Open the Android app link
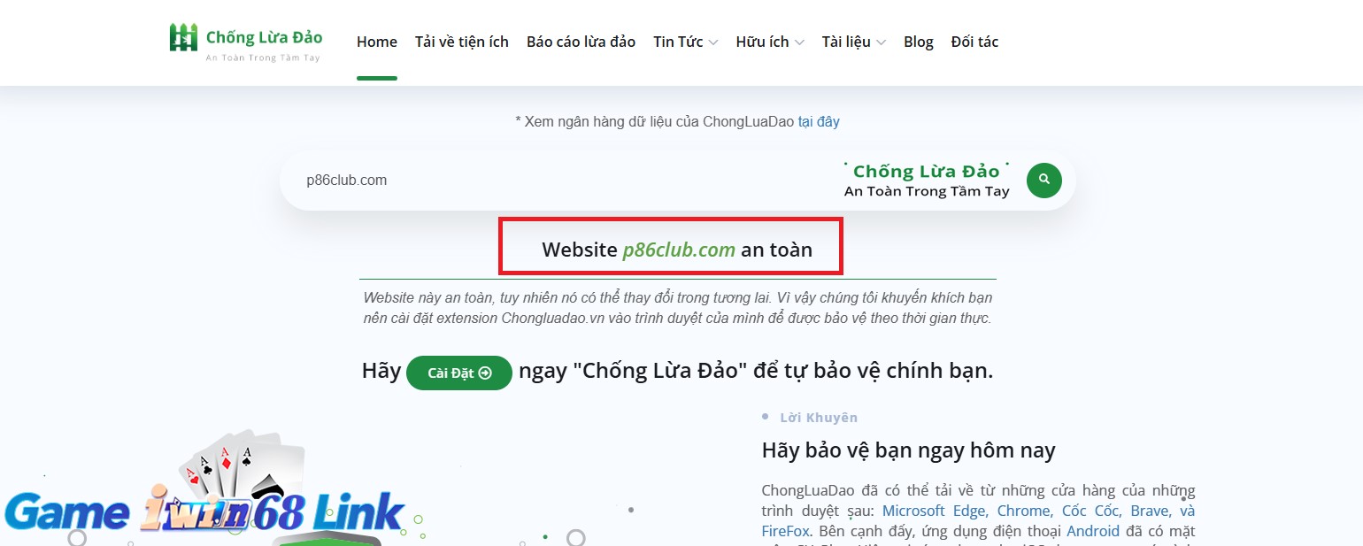This screenshot has width=1363, height=546. click(x=1094, y=531)
